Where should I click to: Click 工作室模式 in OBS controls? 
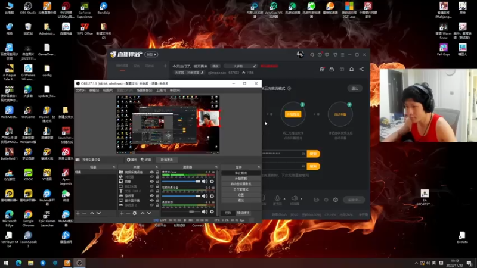pyautogui.click(x=241, y=189)
